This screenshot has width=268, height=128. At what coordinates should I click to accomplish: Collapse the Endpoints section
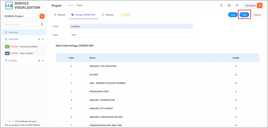tap(43, 39)
